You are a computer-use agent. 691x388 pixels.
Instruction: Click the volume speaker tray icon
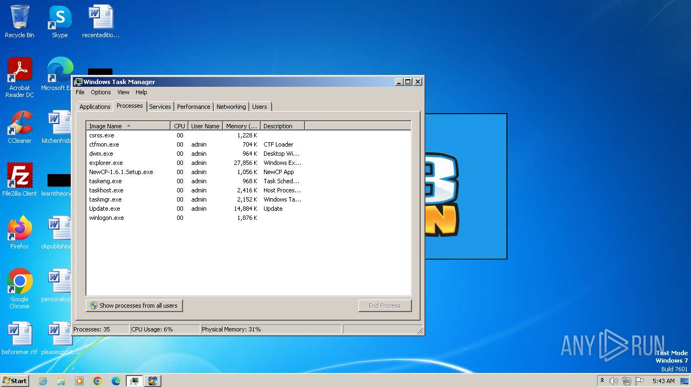[x=614, y=381]
